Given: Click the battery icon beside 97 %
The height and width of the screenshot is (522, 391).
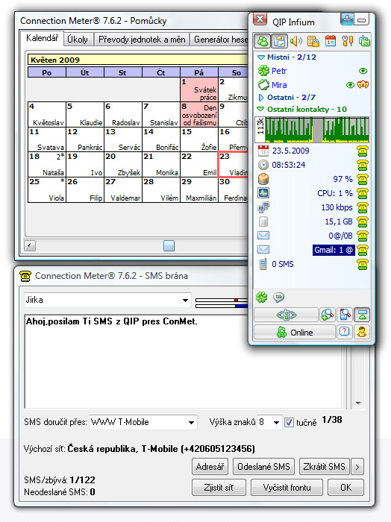Looking at the screenshot, I should coord(263,179).
